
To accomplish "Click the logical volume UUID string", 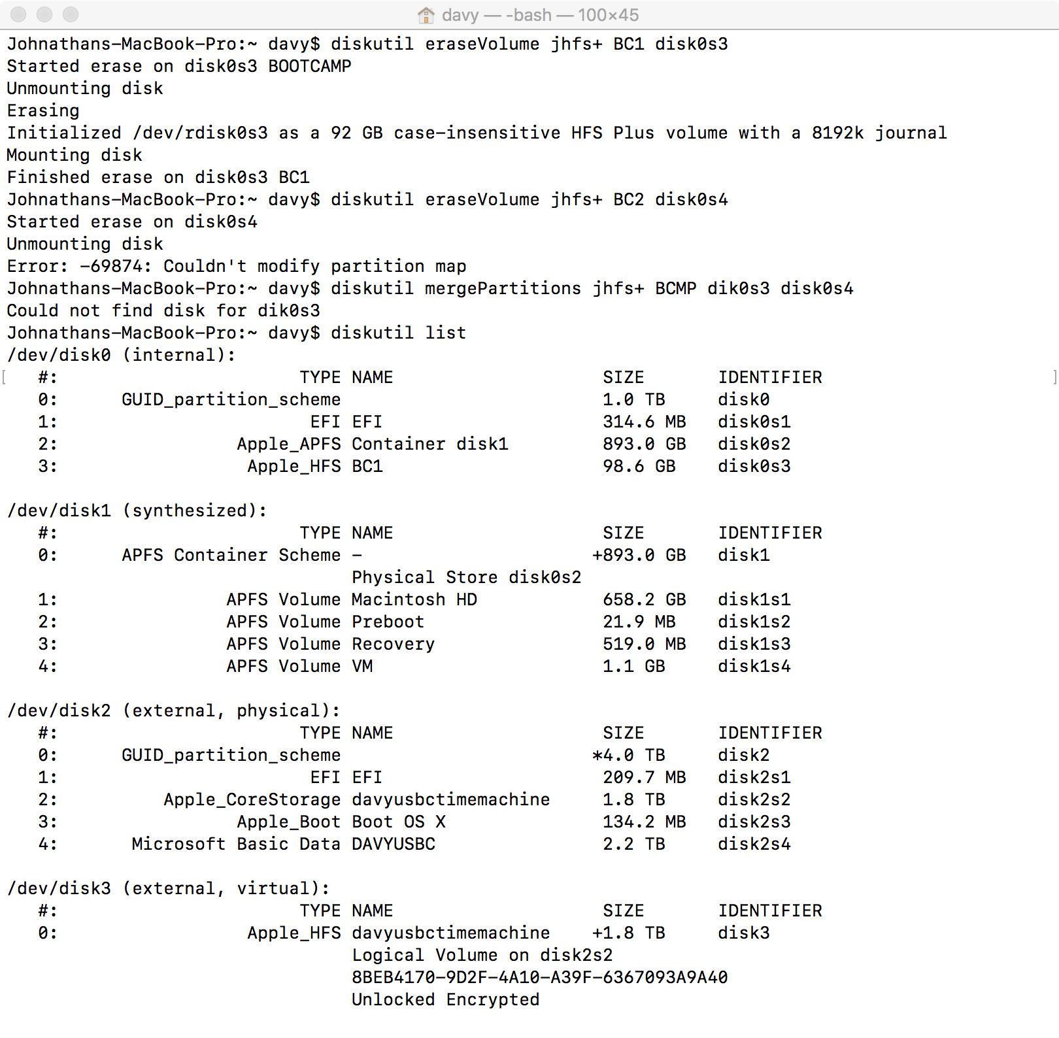I will pos(540,977).
